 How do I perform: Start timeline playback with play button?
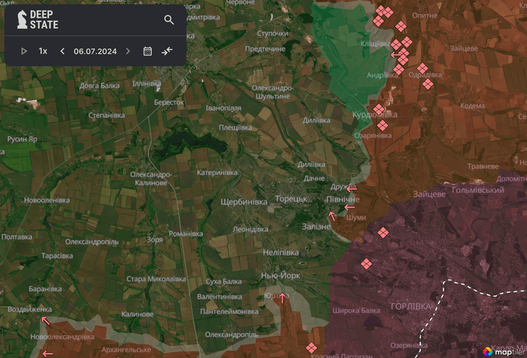[24, 51]
